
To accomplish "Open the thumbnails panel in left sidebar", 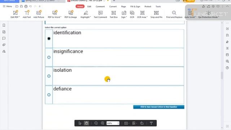I will pyautogui.click(x=4, y=32).
